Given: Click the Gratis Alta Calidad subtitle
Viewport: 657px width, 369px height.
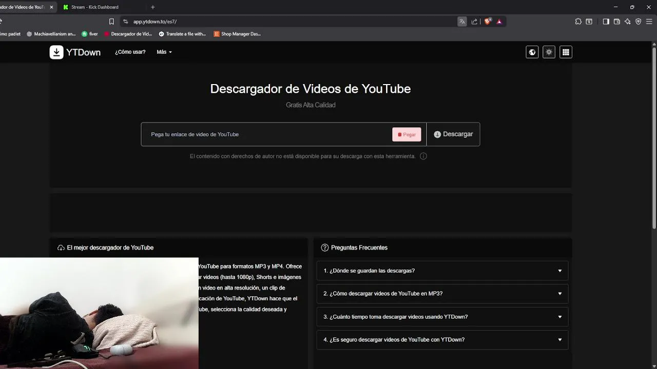Looking at the screenshot, I should 311,105.
